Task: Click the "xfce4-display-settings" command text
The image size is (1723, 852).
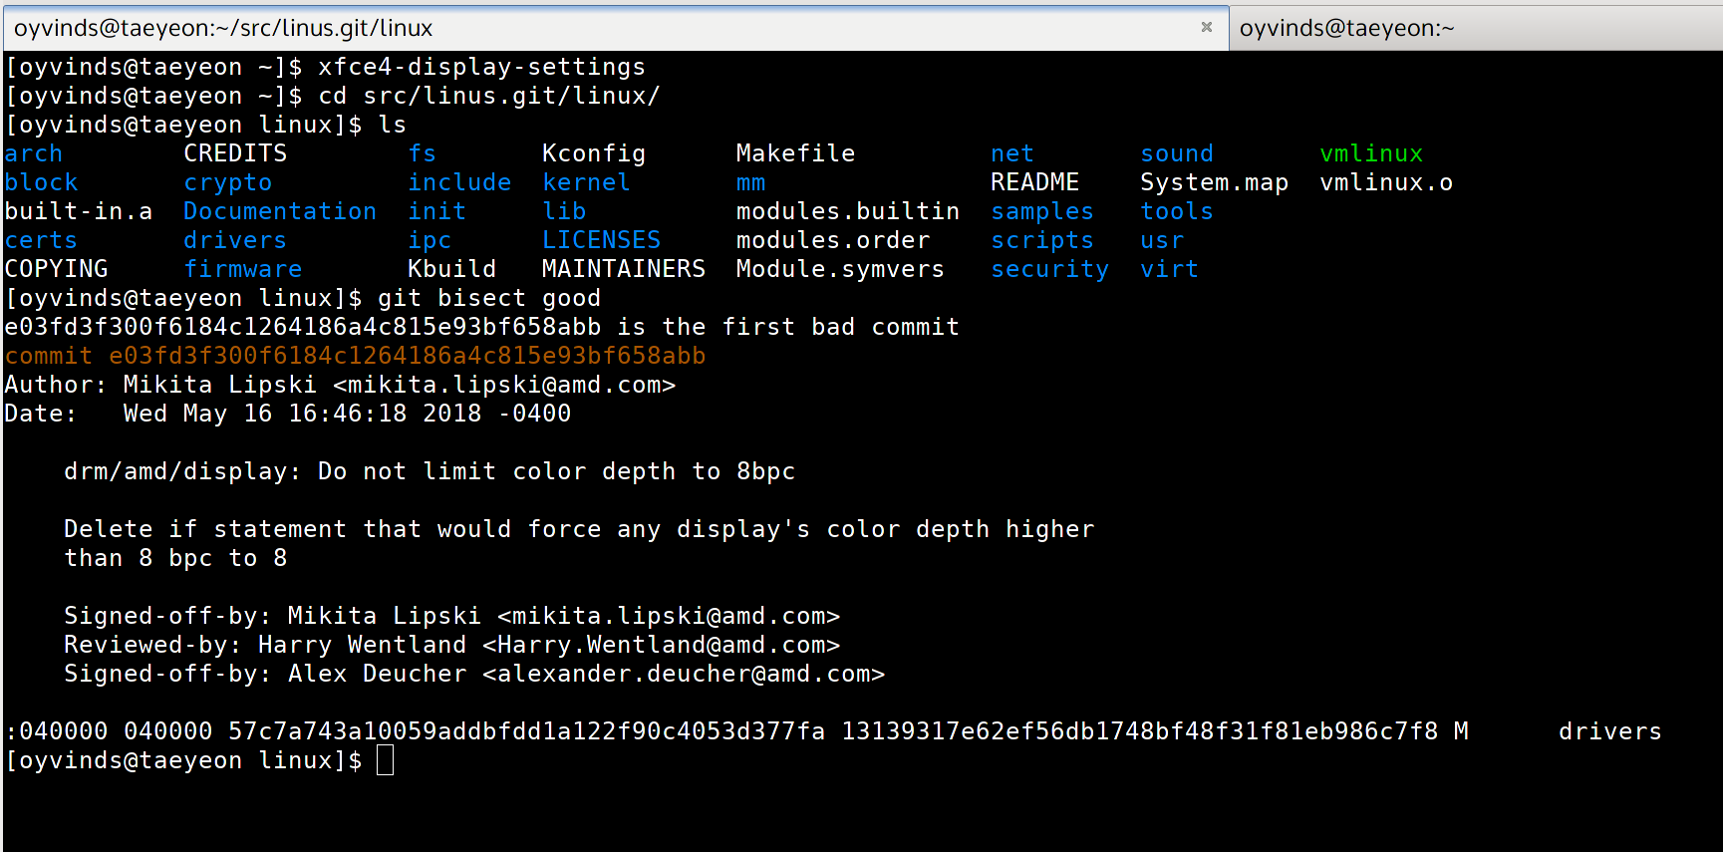Action: pyautogui.click(x=481, y=68)
